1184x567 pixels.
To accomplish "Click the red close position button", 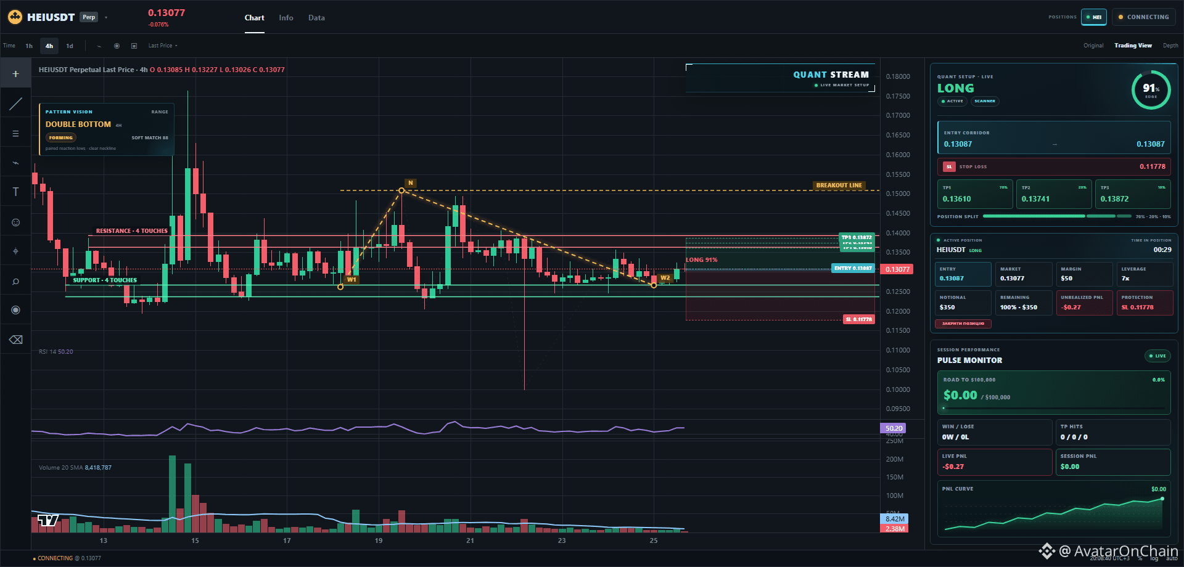I will 963,324.
